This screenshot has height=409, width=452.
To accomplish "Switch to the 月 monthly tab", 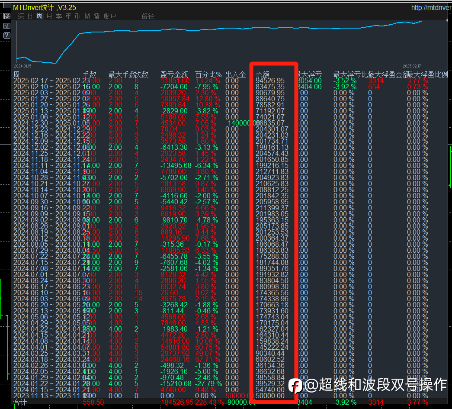I will click(x=49, y=16).
